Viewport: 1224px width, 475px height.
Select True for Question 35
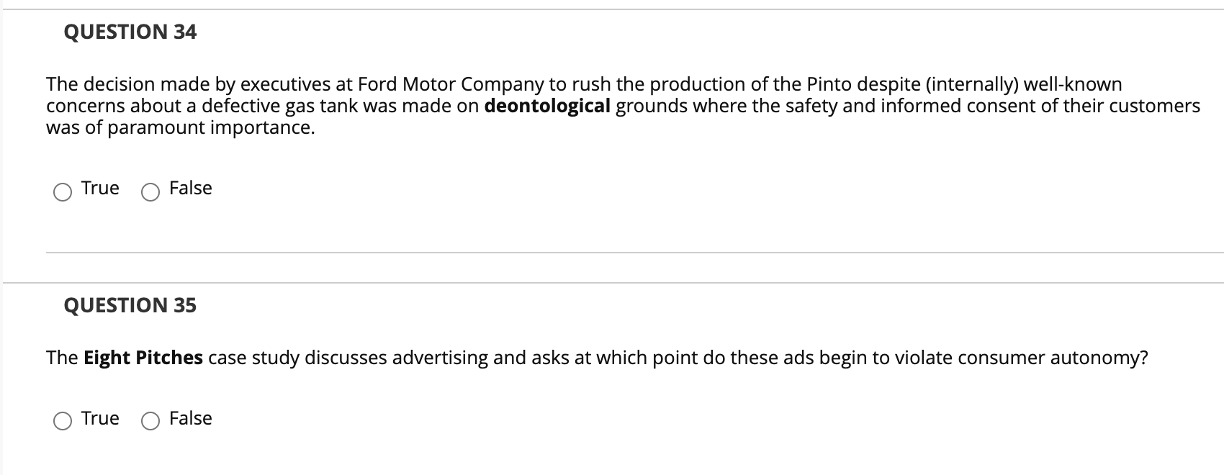pos(63,421)
